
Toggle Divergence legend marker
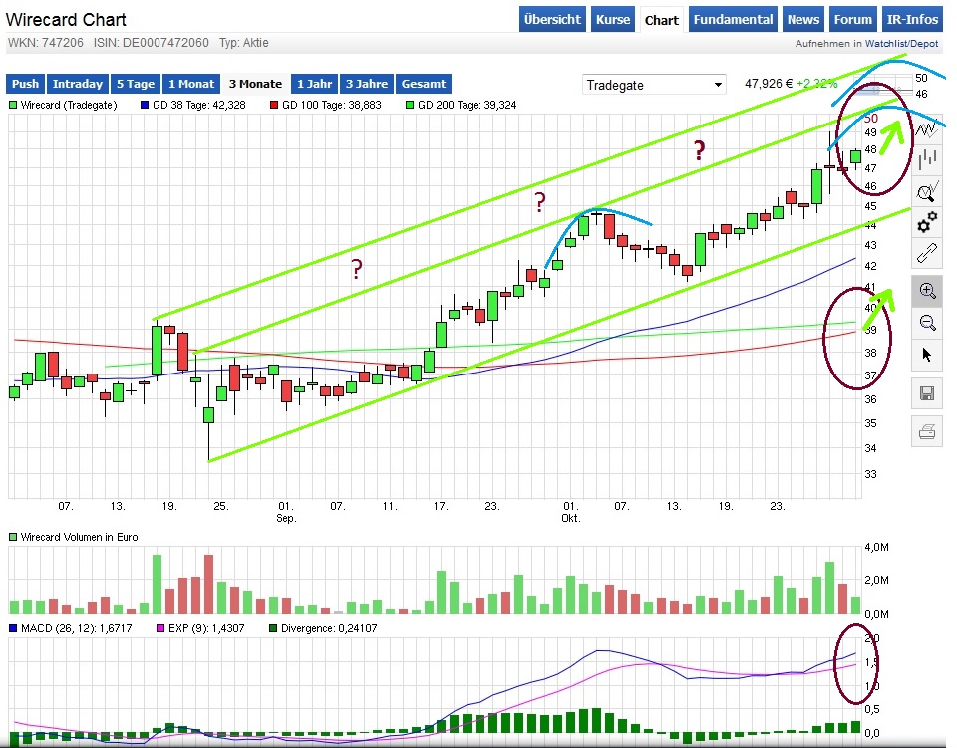[273, 628]
